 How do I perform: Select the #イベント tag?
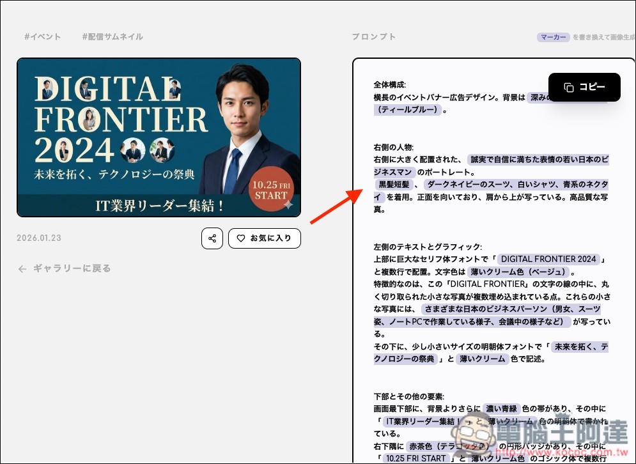[x=42, y=36]
